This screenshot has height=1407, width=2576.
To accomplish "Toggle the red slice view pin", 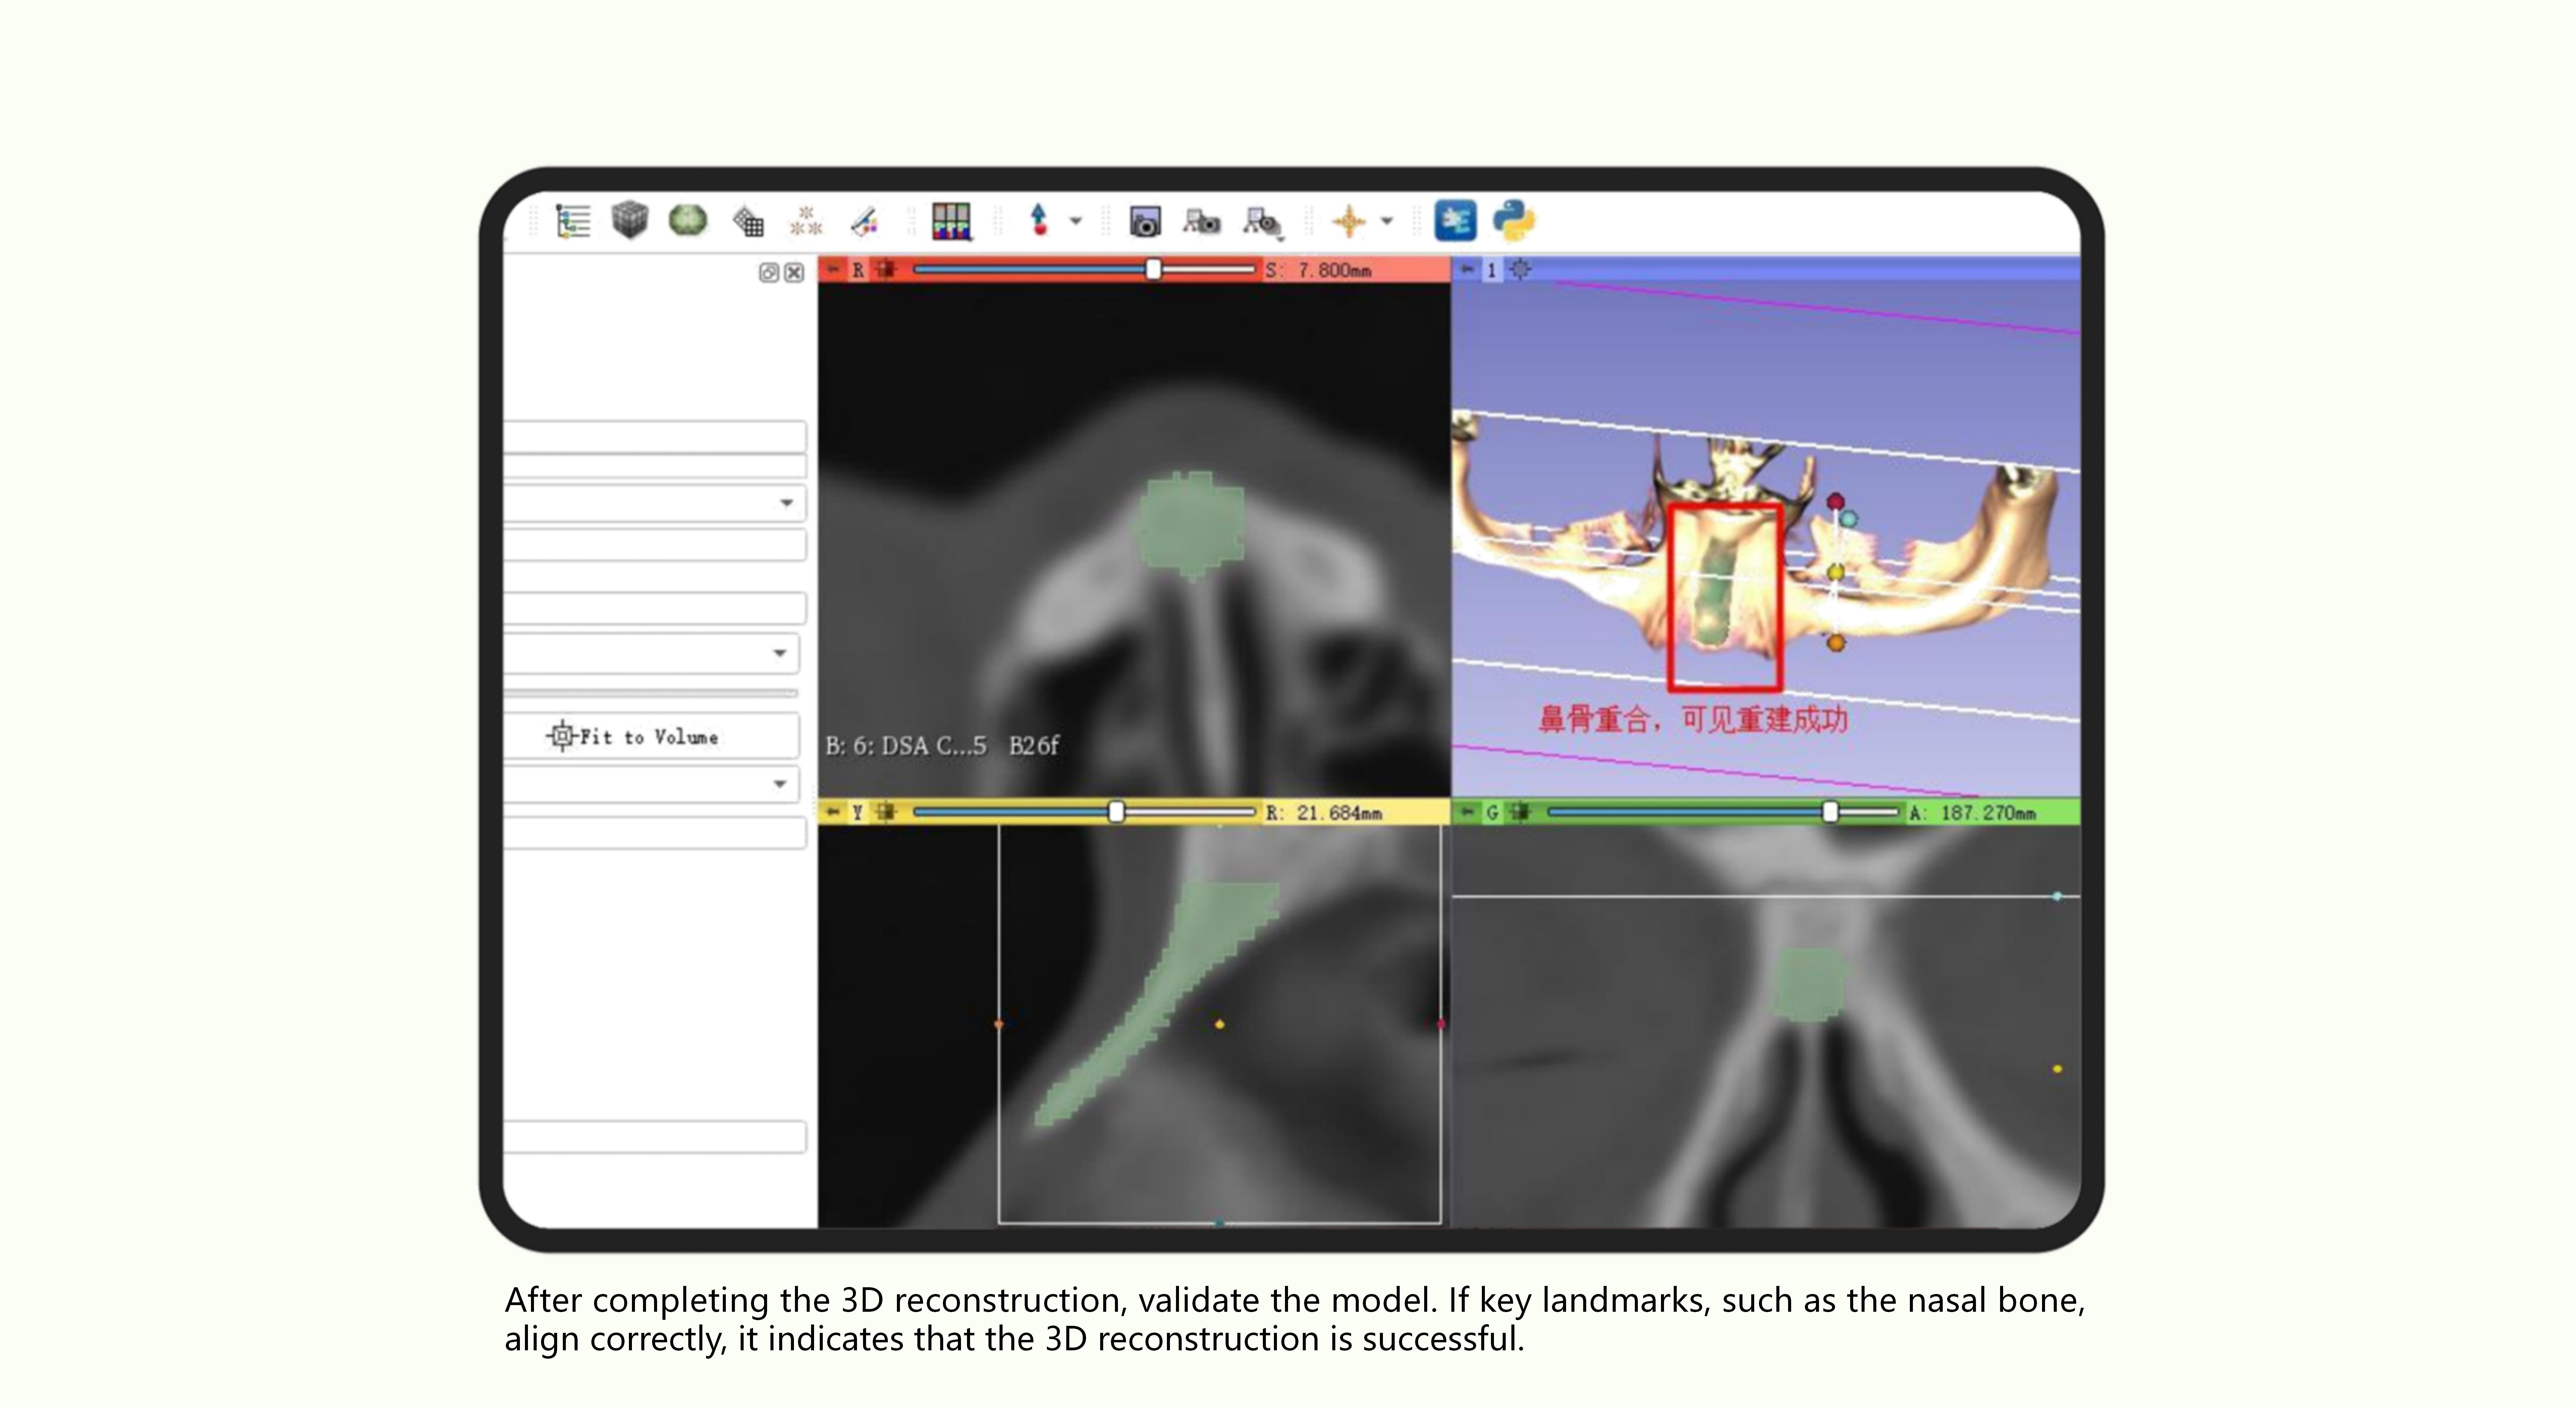I will 832,270.
